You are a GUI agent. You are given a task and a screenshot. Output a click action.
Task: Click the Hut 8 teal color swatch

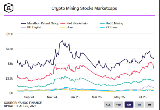tap(102, 23)
